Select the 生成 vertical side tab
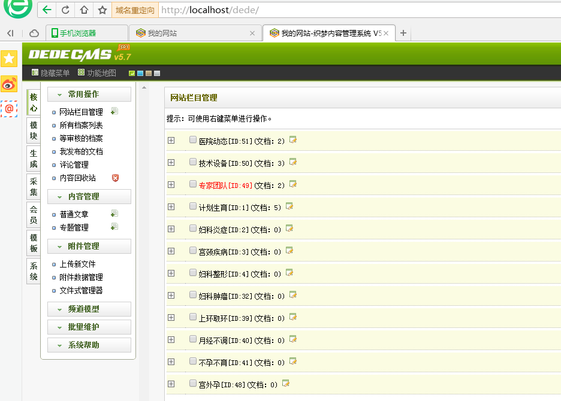 click(x=34, y=159)
